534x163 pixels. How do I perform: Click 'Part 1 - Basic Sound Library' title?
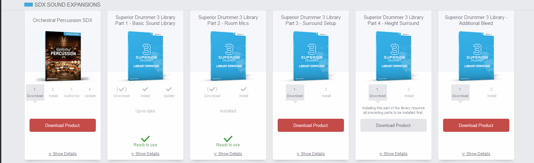coord(145,23)
